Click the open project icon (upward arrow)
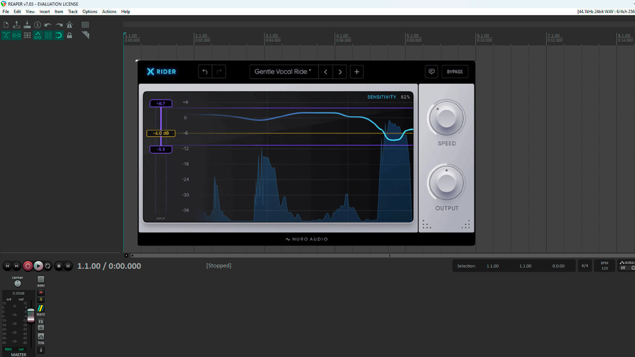Viewport: 635px width, 357px height. 17,25
